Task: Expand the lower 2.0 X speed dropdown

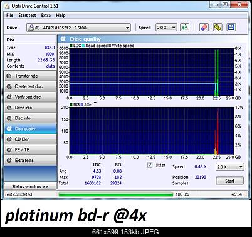Action: click(241, 167)
